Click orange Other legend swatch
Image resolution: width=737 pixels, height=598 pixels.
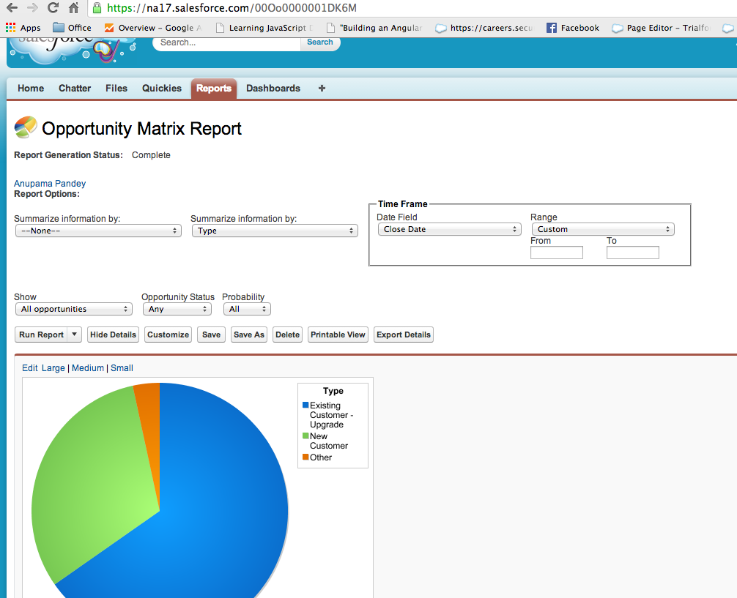tap(305, 457)
